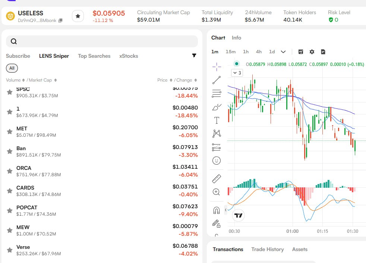Select 1d chart interval
Image resolution: width=366 pixels, height=263 pixels.
[272, 52]
